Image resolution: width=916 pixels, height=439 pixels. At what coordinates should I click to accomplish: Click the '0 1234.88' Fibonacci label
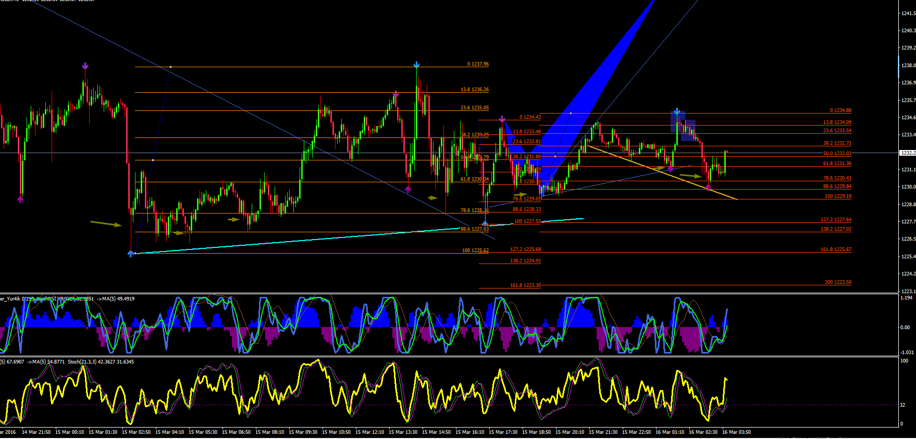tap(840, 110)
